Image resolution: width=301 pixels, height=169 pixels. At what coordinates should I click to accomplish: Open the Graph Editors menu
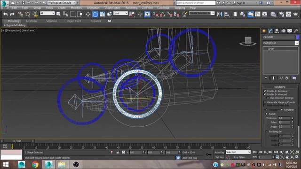click(112, 8)
